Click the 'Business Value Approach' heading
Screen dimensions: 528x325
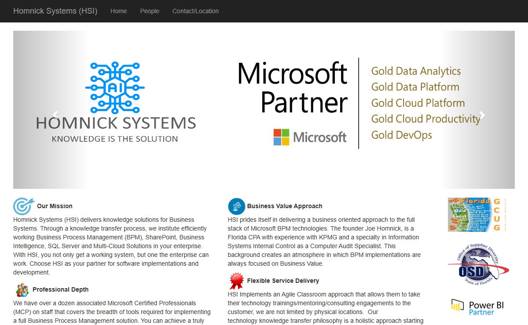coord(285,206)
